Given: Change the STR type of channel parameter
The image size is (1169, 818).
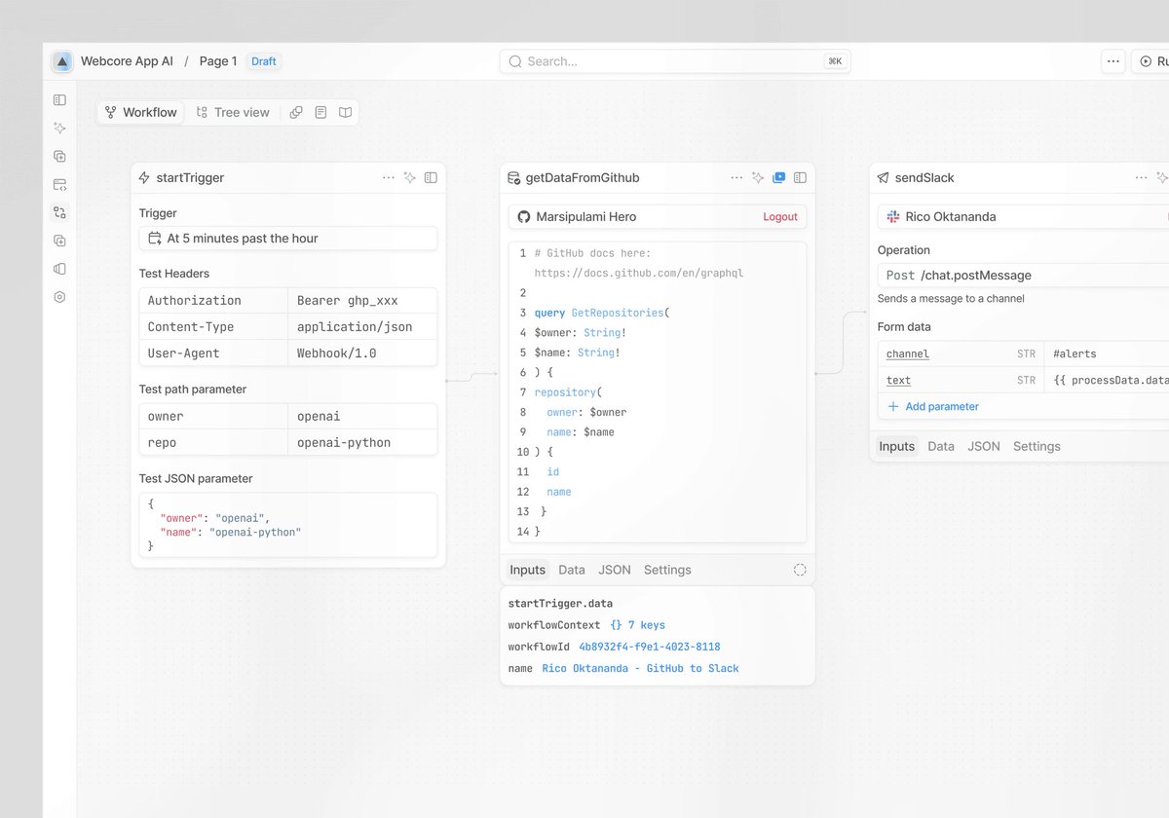Looking at the screenshot, I should click(x=1026, y=354).
